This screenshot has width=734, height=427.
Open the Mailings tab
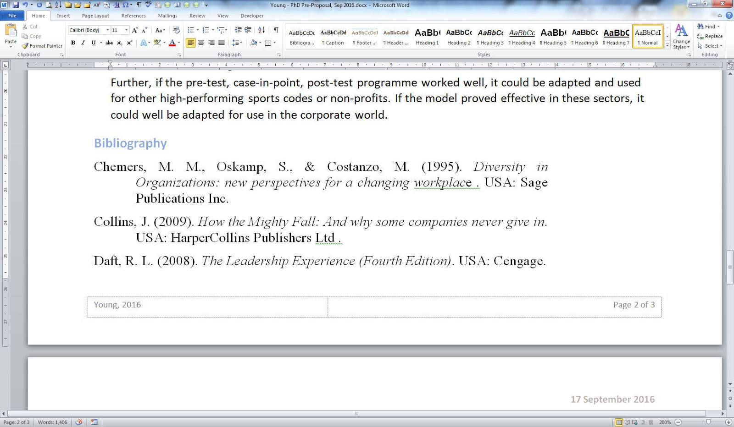(167, 15)
